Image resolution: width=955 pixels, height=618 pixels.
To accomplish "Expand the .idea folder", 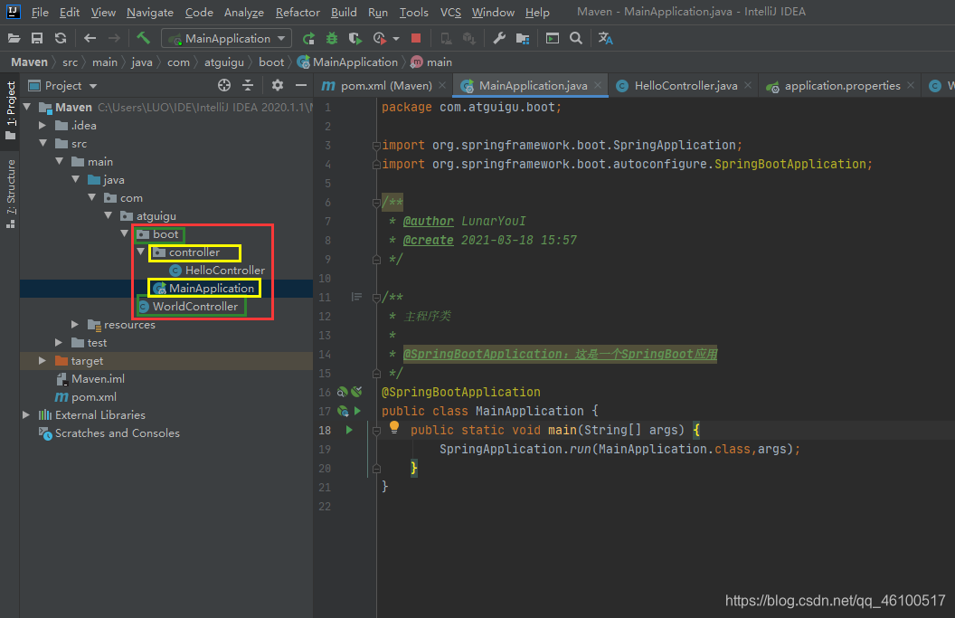I will pyautogui.click(x=42, y=125).
